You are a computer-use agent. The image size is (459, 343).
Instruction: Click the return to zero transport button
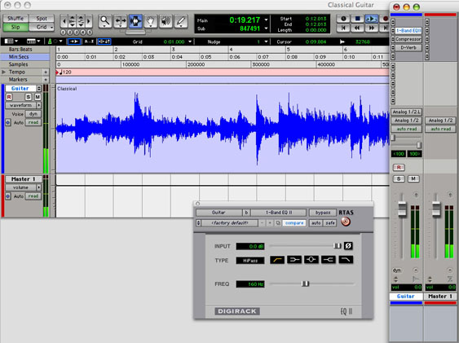pos(343,28)
